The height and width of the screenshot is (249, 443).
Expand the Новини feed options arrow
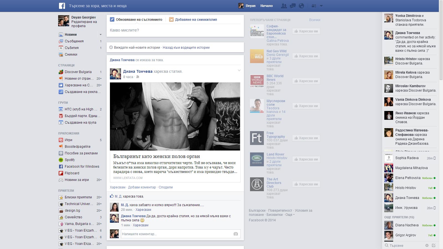tap(101, 35)
